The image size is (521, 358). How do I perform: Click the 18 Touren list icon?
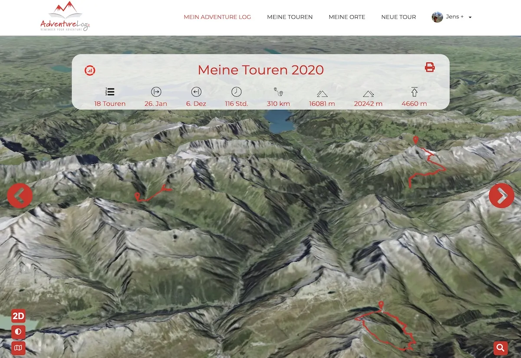[x=110, y=92]
